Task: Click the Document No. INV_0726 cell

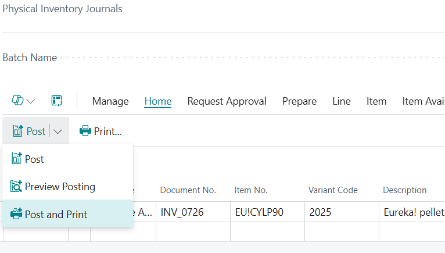Action: point(193,212)
